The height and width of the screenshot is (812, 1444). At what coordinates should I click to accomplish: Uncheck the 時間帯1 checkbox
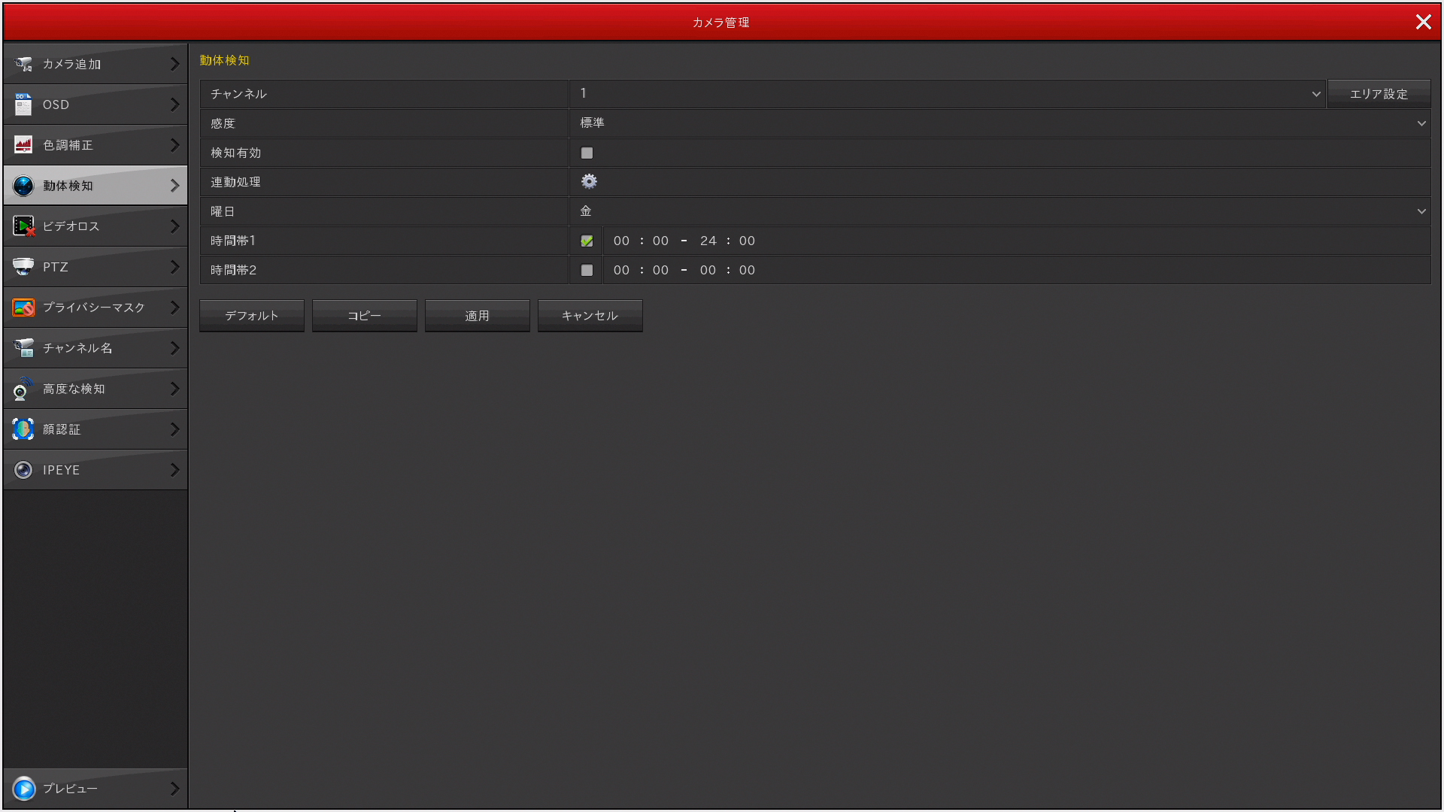pyautogui.click(x=587, y=241)
